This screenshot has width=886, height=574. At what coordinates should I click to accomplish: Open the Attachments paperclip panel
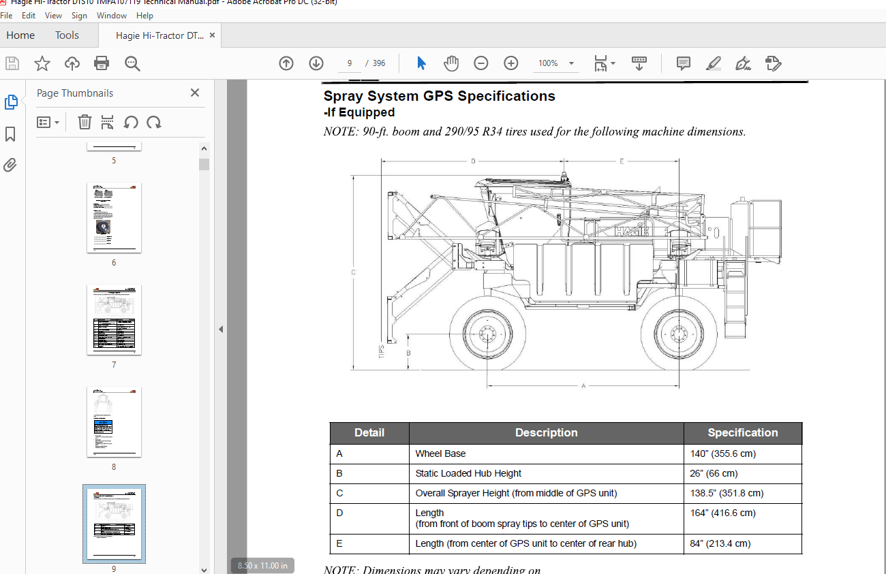coord(10,165)
